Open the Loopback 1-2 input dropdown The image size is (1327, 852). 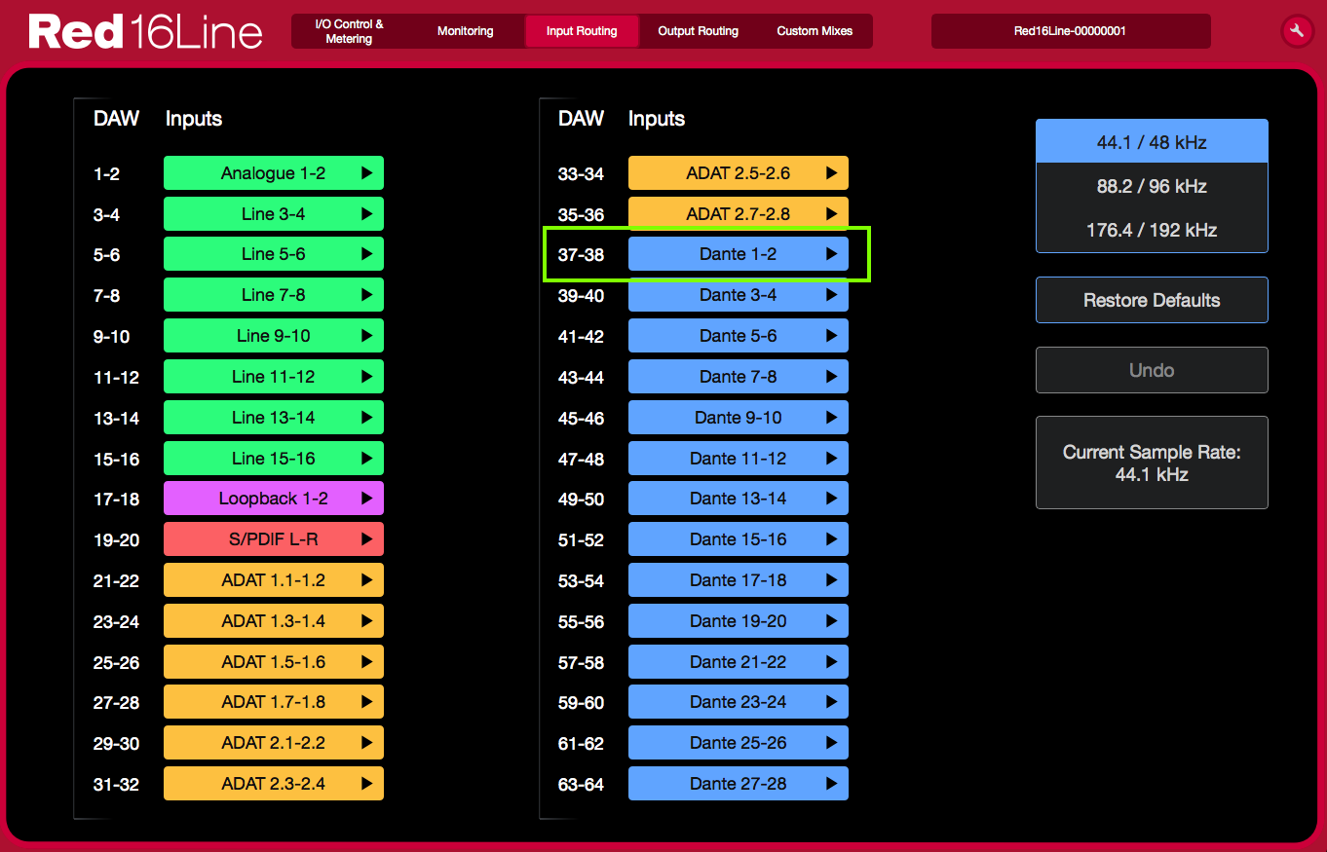274,499
